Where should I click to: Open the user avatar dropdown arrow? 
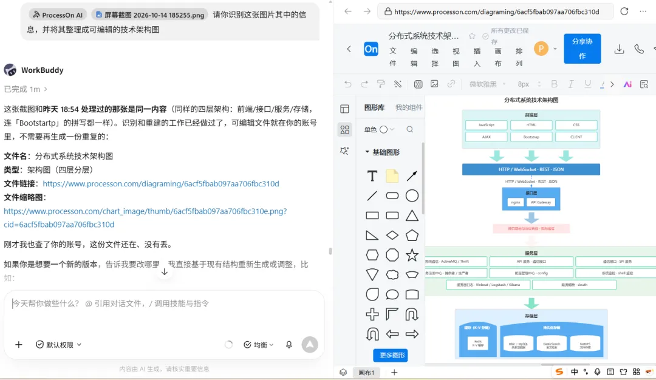[555, 49]
